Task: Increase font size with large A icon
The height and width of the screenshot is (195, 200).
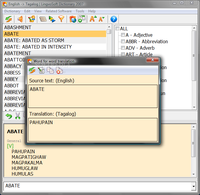Action: click(93, 19)
